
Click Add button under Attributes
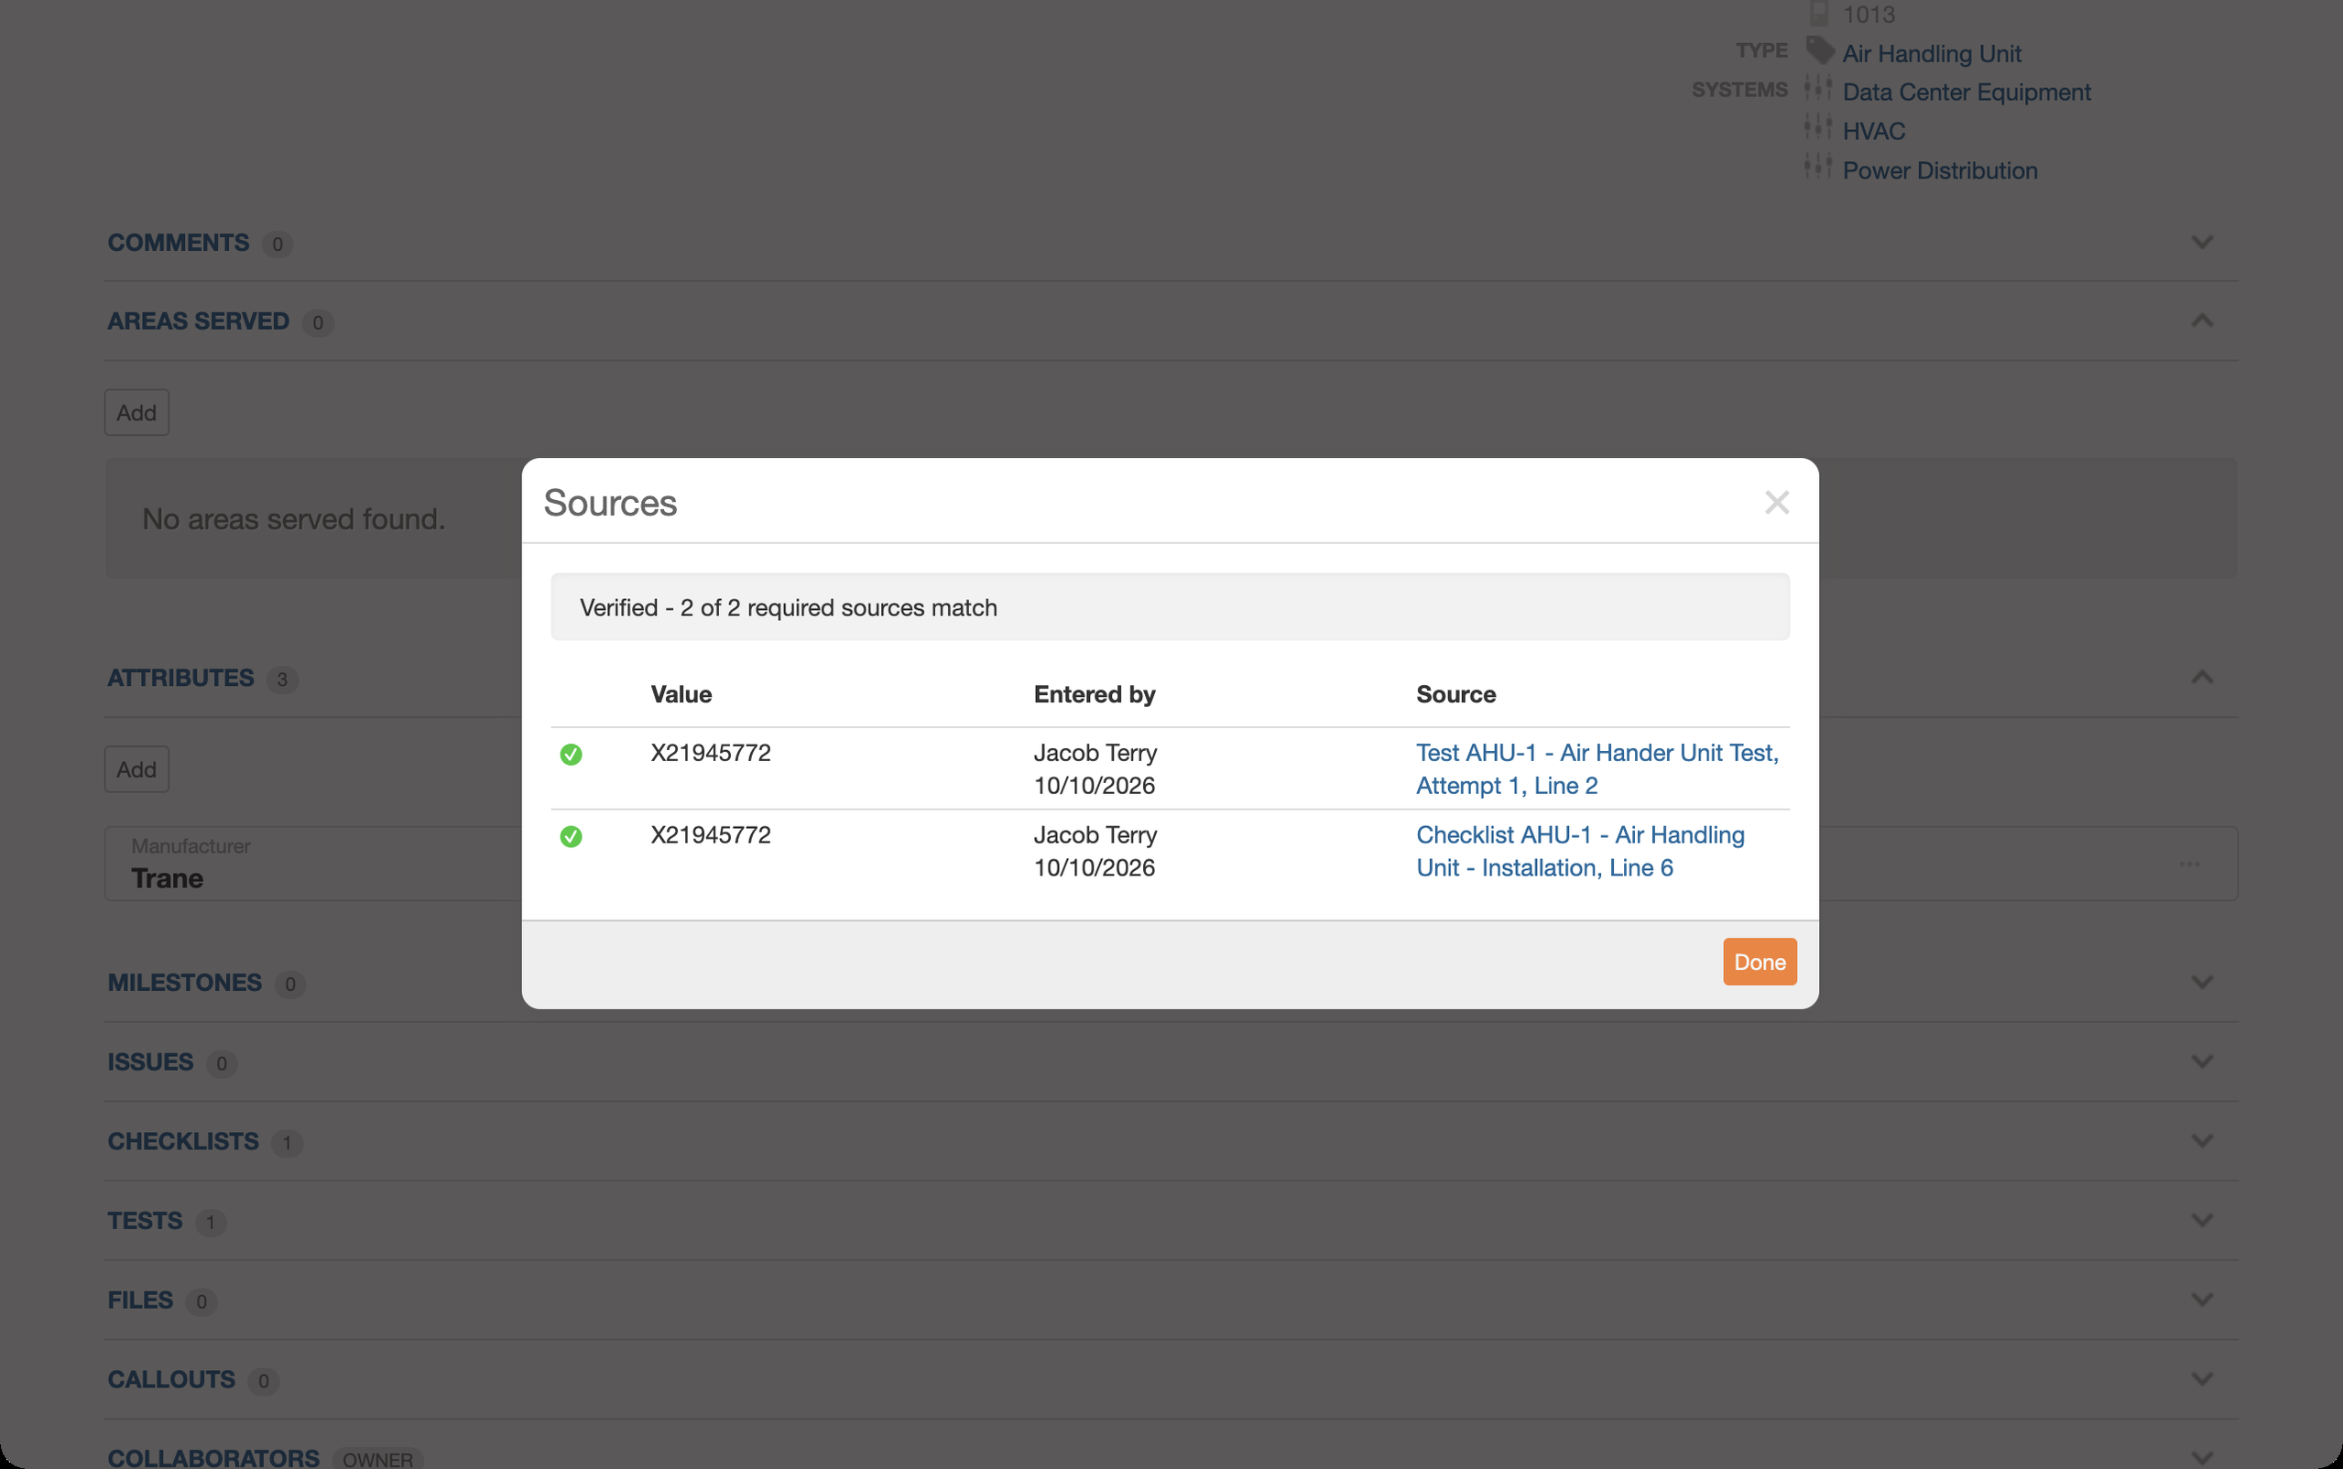click(x=137, y=769)
